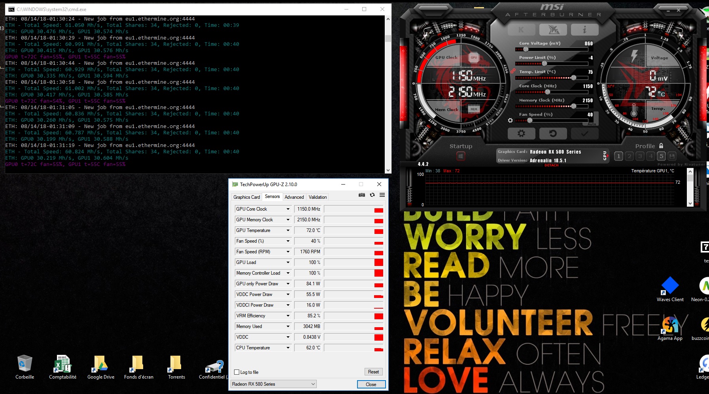Screen dimensions: 709x394
Task: Select Afterburner profile slot 5
Action: click(x=661, y=156)
